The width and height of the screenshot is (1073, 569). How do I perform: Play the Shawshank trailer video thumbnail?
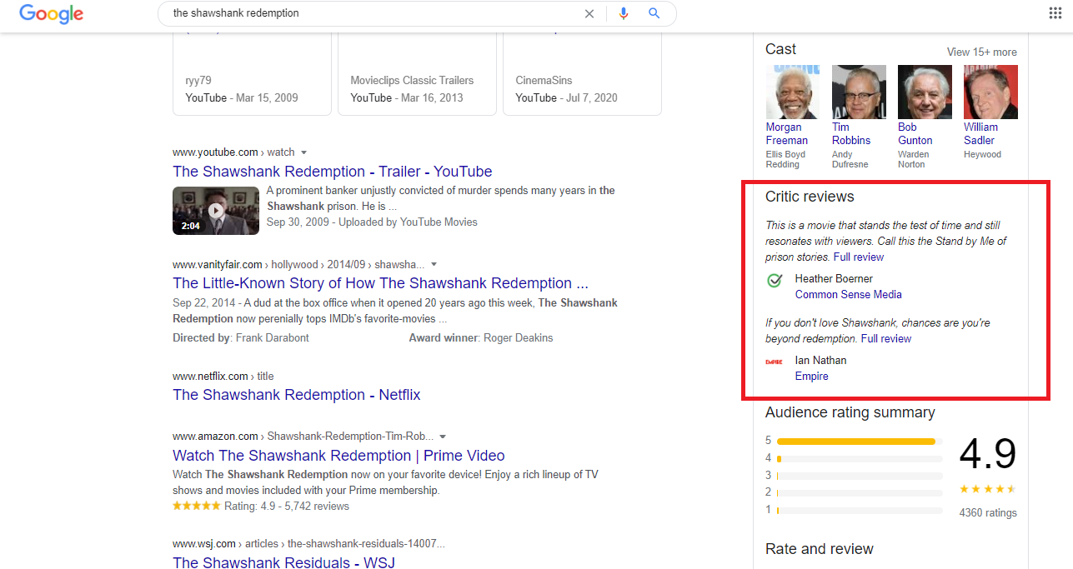pos(216,211)
